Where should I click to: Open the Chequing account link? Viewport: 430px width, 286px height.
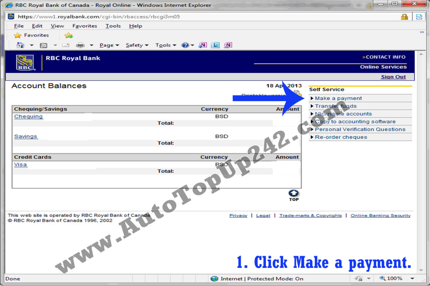[29, 117]
